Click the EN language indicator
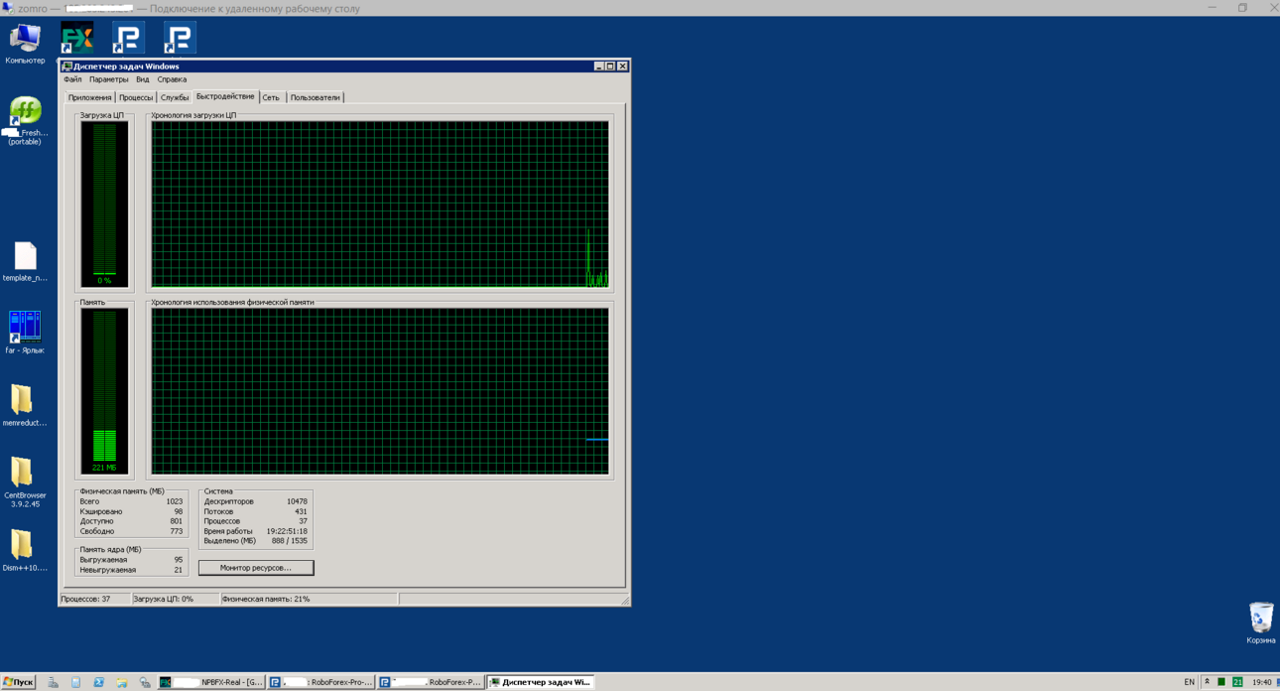The image size is (1280, 691). (x=1190, y=682)
